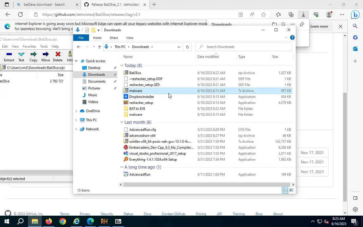This screenshot has width=363, height=227.
Task: Select Pictures in Quick access
Action: click(x=94, y=88)
